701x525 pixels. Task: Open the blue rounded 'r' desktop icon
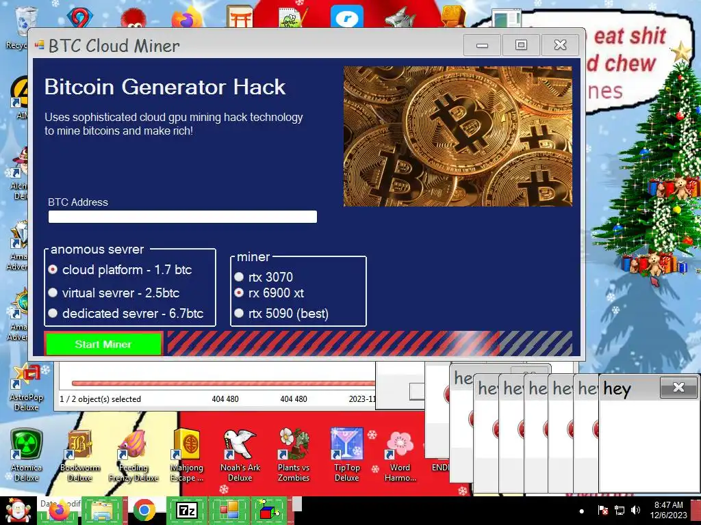[346, 17]
